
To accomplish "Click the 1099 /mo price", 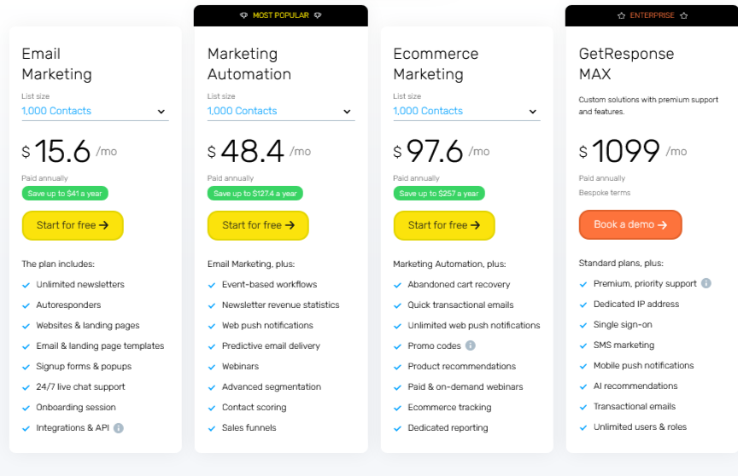I will [x=633, y=151].
